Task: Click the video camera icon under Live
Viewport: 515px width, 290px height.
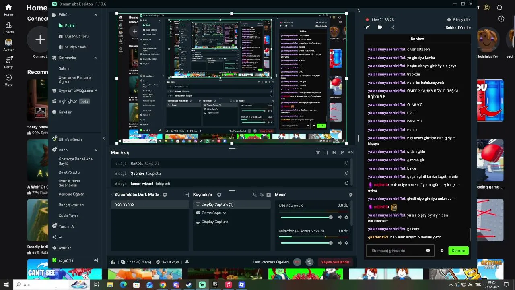Action: coord(380,27)
